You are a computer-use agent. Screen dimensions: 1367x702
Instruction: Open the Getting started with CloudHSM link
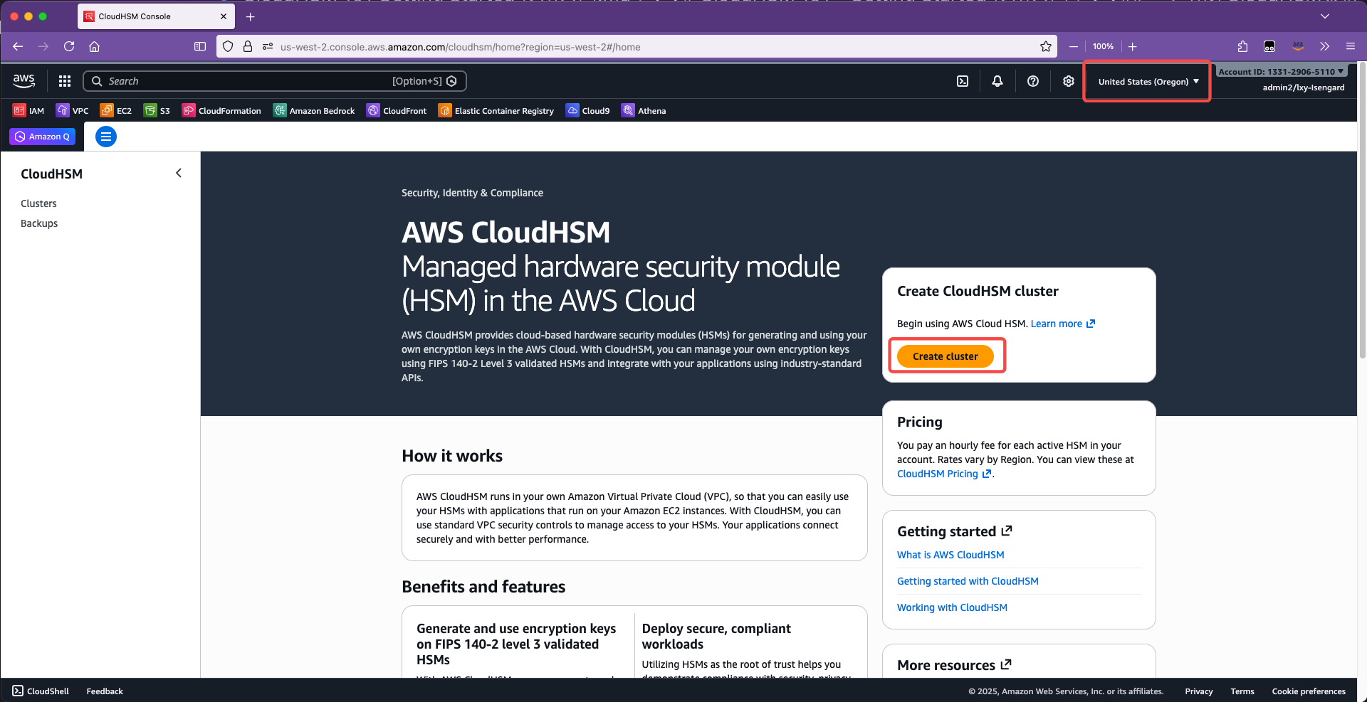click(x=968, y=581)
